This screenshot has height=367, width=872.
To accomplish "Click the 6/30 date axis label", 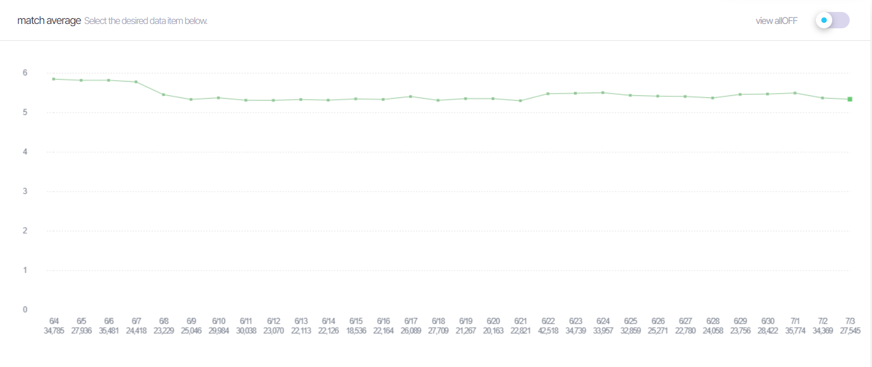I will [x=767, y=321].
